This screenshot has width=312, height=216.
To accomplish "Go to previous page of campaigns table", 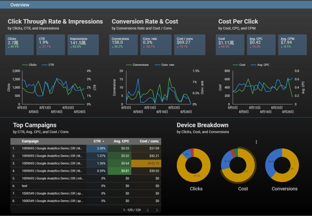I will [x=148, y=210].
